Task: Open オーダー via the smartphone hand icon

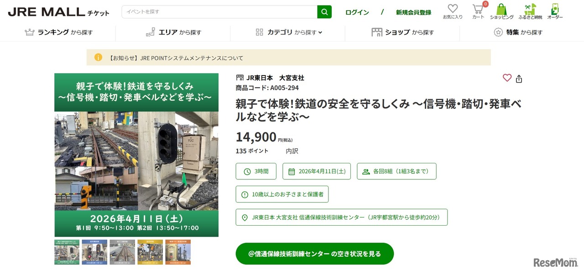Action: pos(554,9)
